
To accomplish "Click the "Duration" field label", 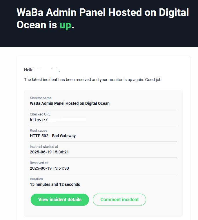I will pyautogui.click(x=37, y=179).
